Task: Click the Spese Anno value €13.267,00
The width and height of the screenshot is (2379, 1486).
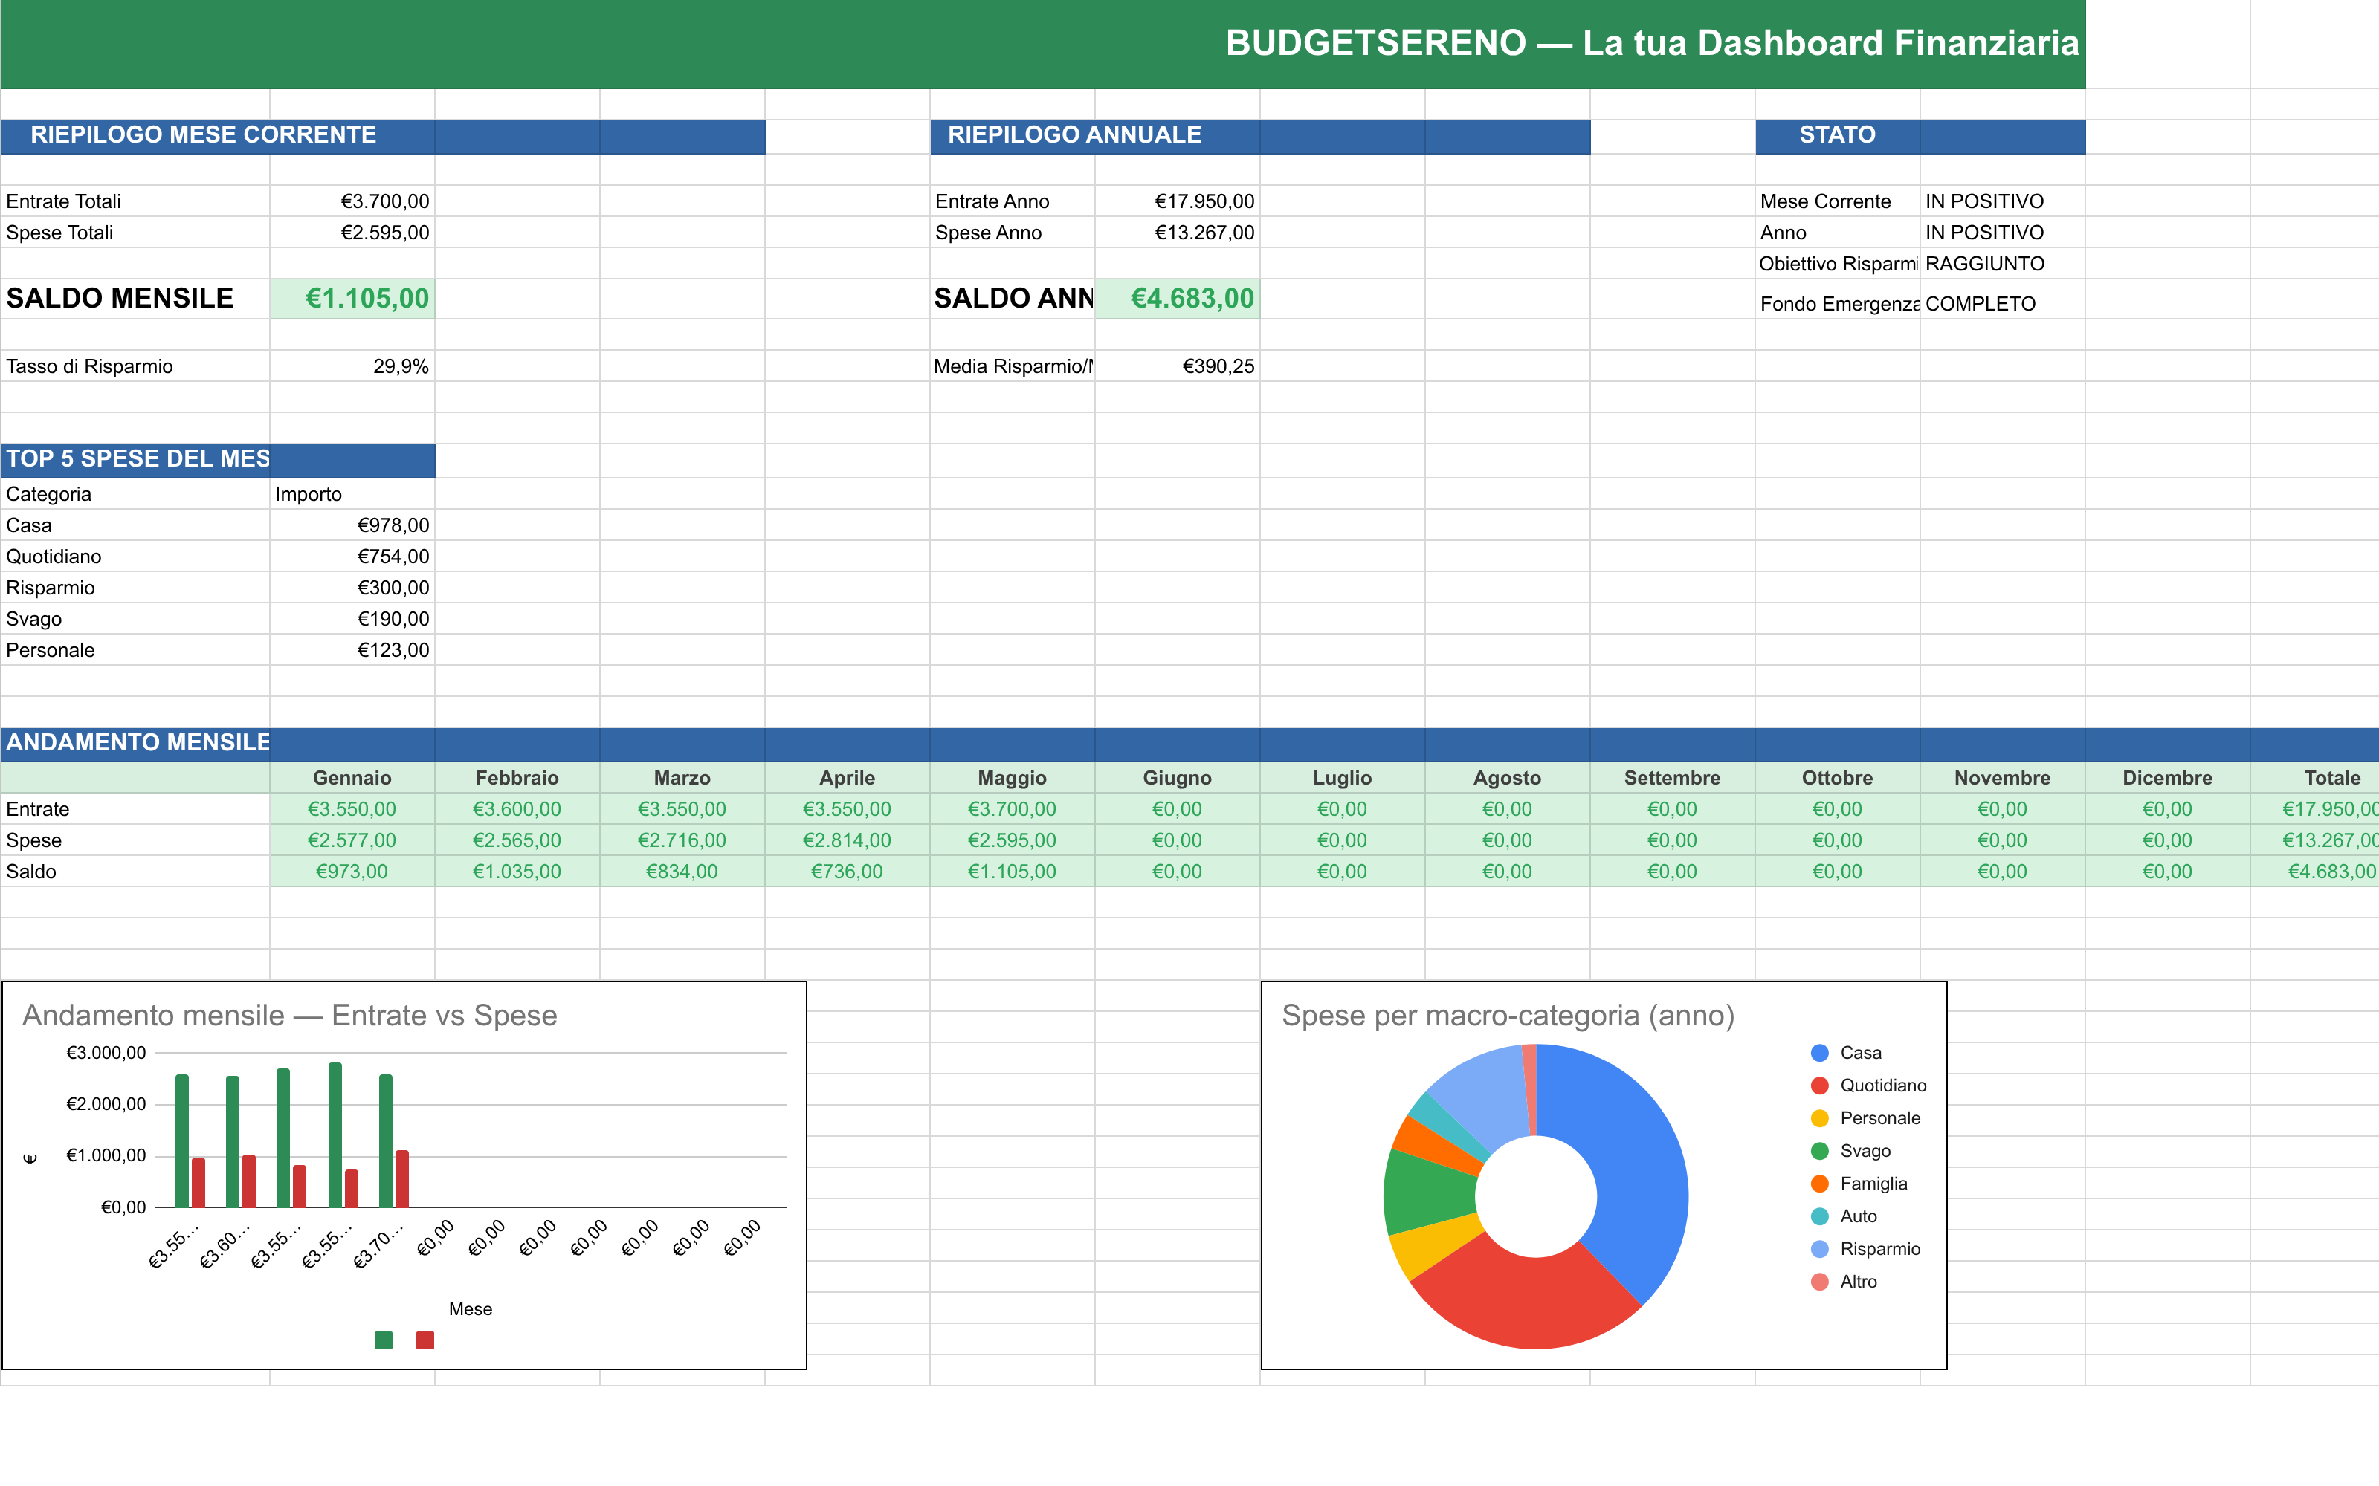Action: [x=1177, y=233]
